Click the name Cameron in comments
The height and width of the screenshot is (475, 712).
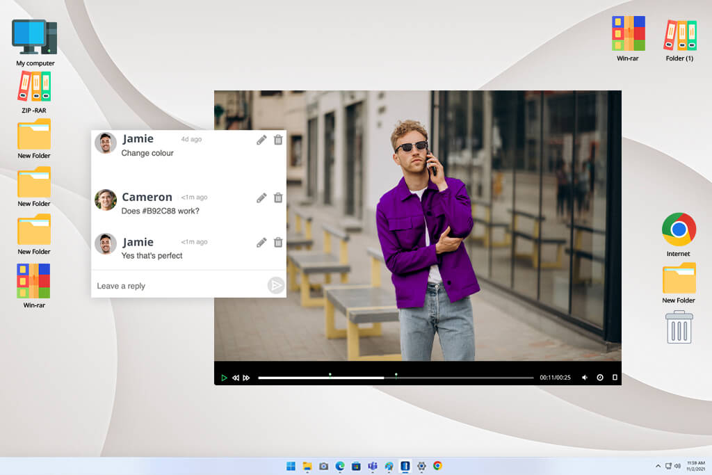[147, 197]
